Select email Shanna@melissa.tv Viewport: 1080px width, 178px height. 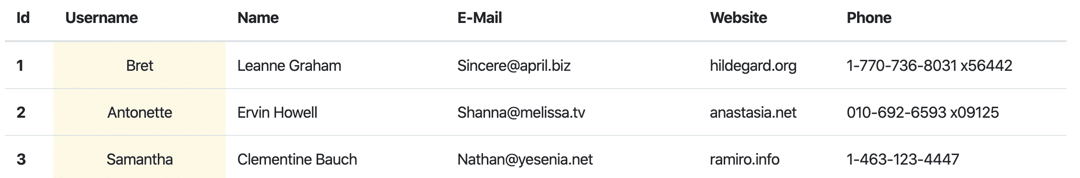pyautogui.click(x=521, y=112)
